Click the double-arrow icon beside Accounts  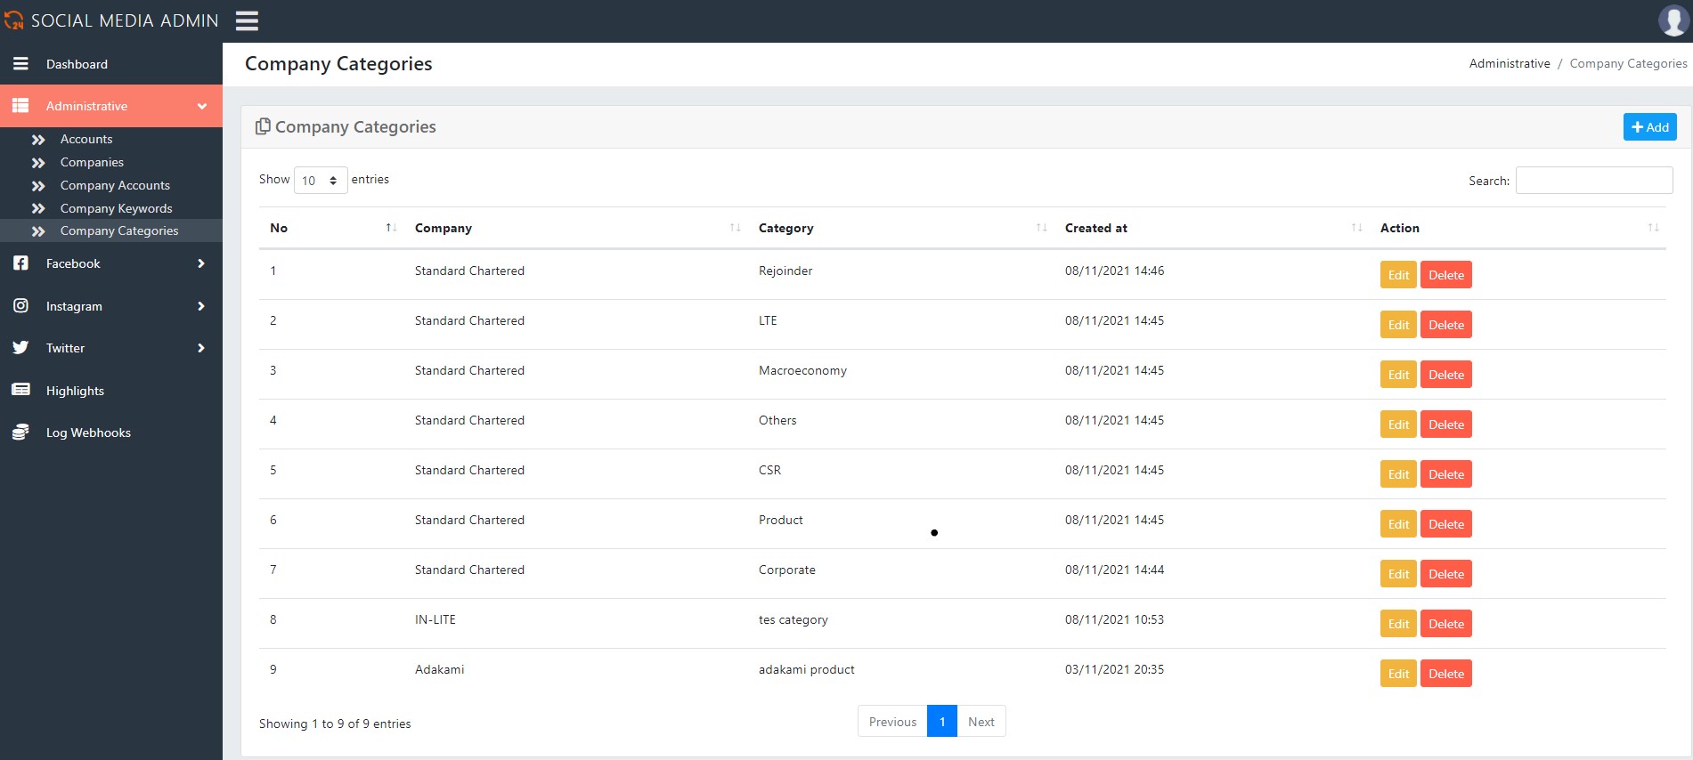[x=38, y=140]
